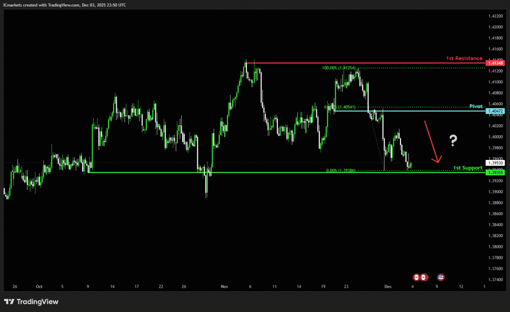The height and width of the screenshot is (312, 510).
Task: Click the "1st Support" text label
Action: (x=468, y=168)
